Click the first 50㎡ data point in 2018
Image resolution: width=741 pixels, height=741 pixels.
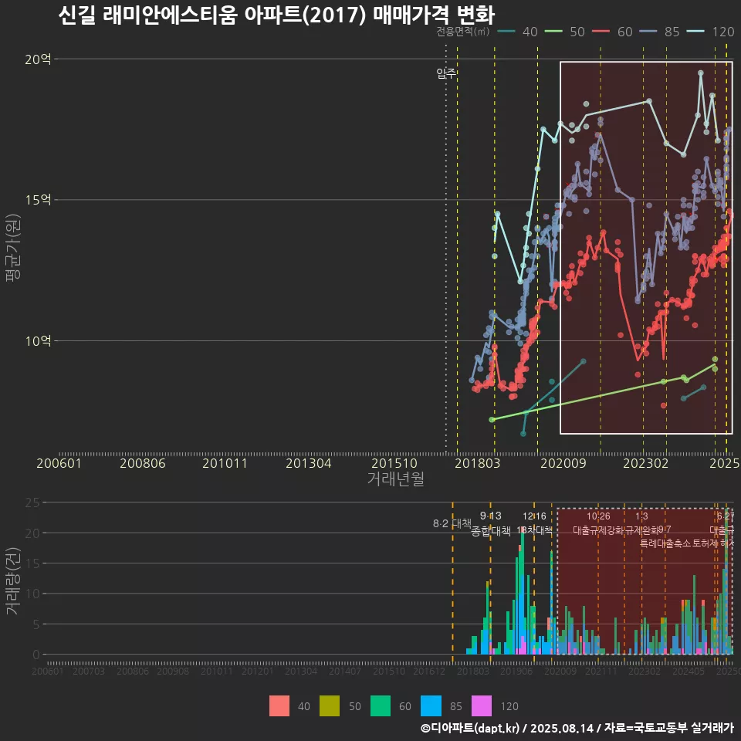[492, 420]
